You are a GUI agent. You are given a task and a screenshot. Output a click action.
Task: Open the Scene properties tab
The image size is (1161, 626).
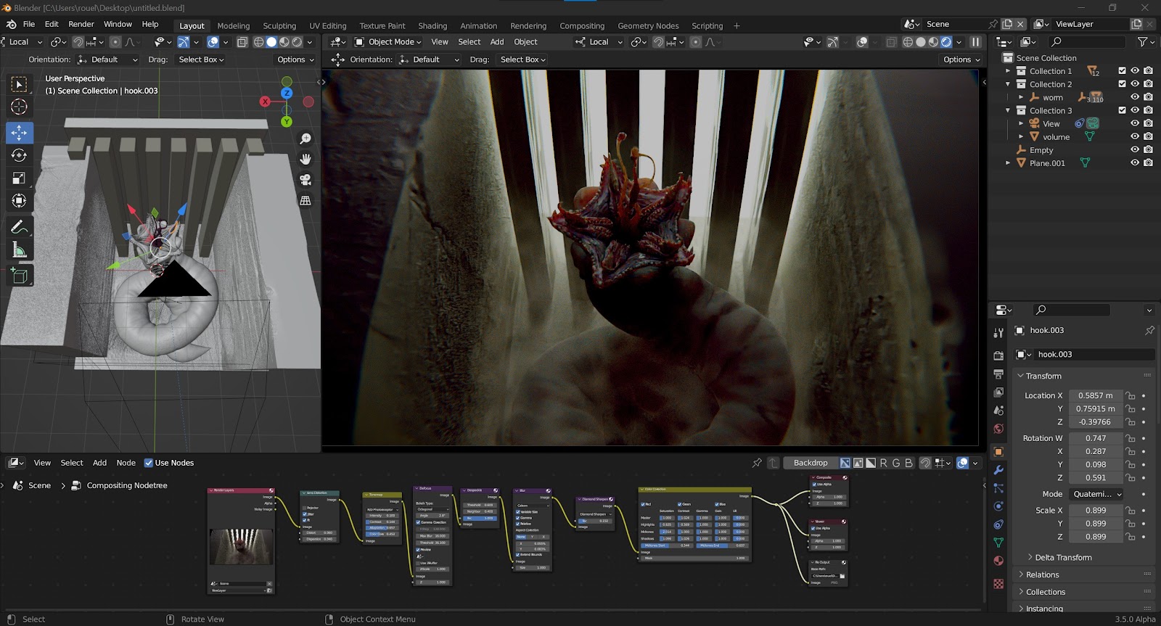[x=998, y=411]
